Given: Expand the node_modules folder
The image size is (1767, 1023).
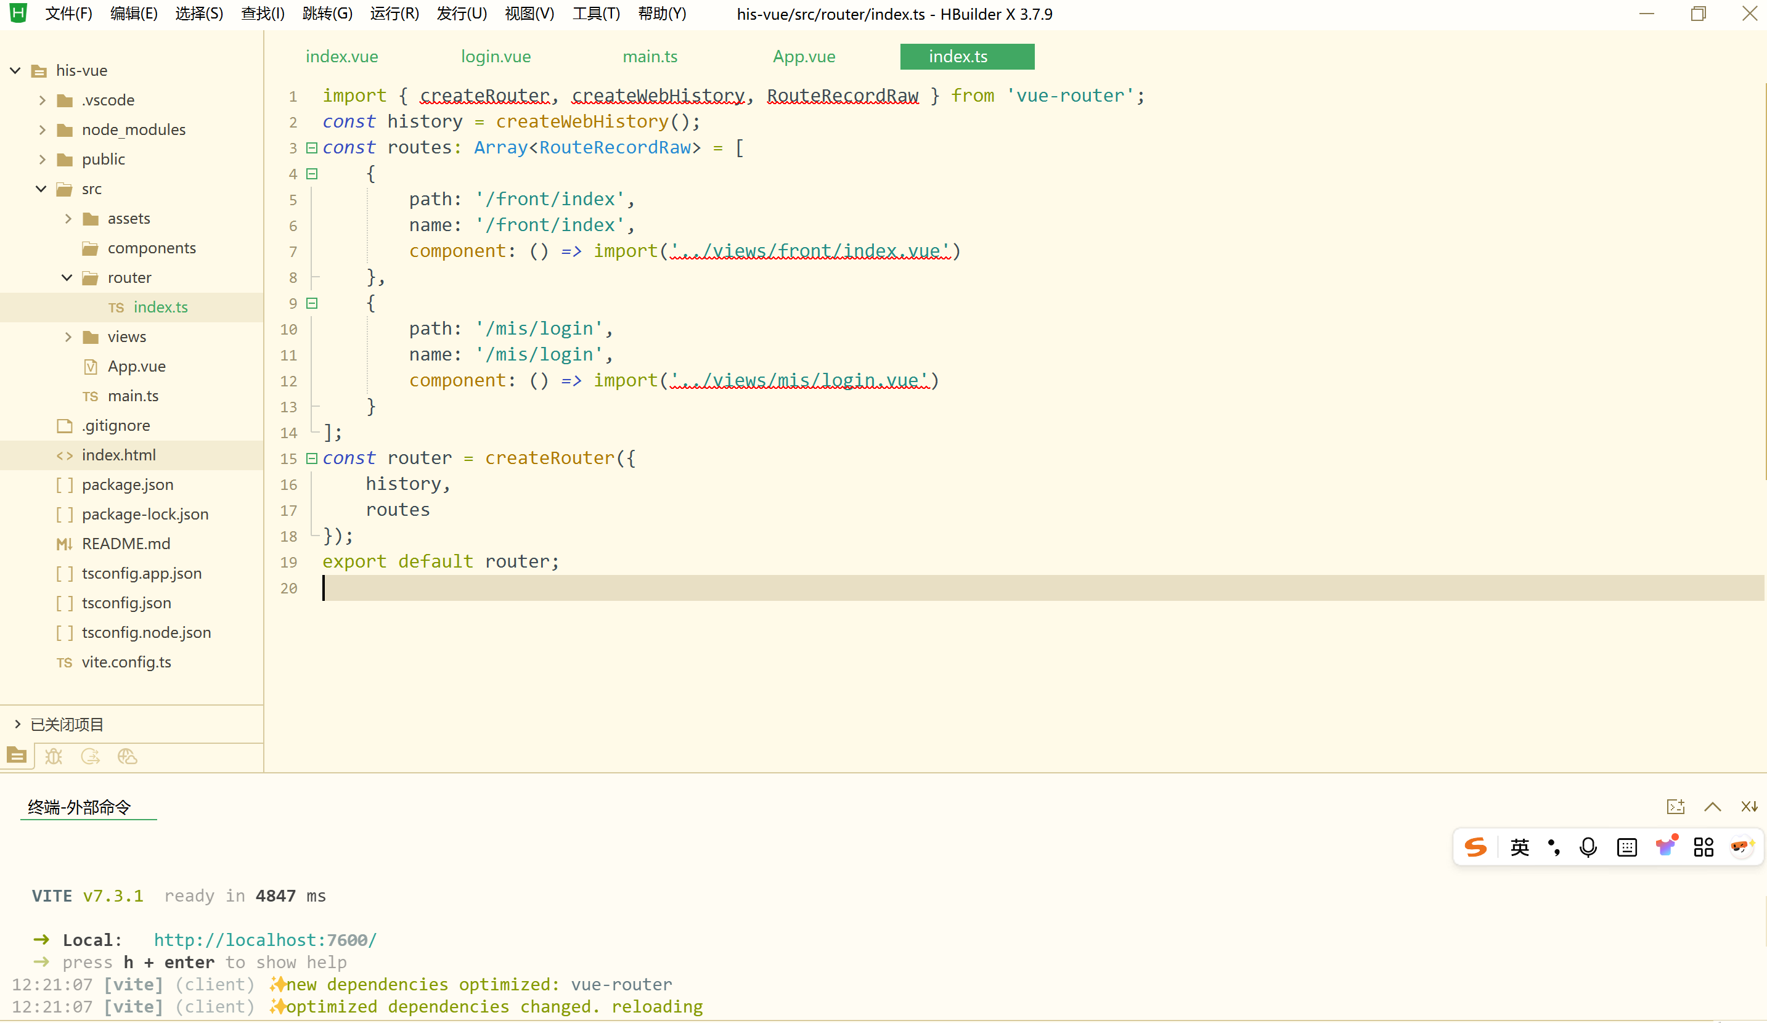Looking at the screenshot, I should (42, 129).
